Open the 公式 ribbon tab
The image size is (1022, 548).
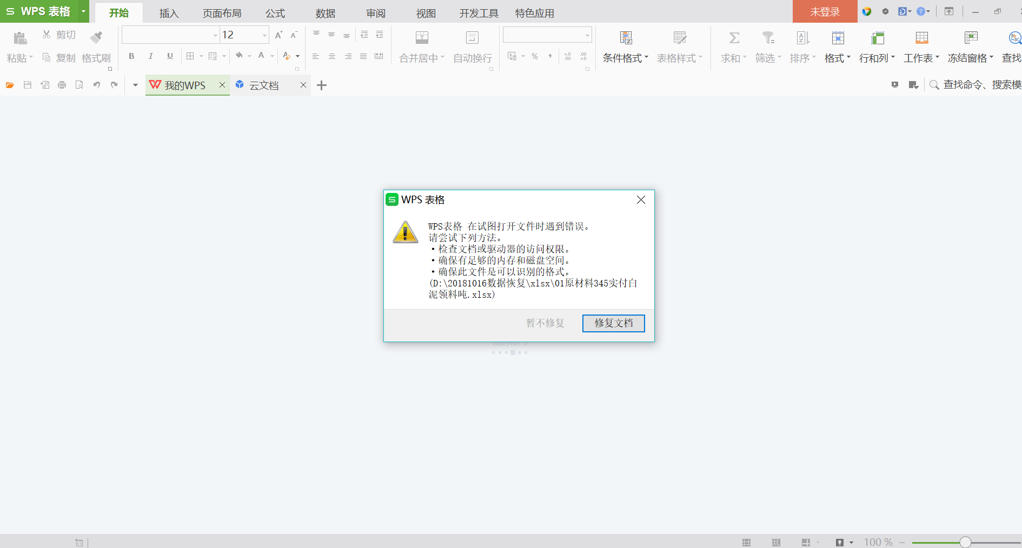tap(275, 13)
